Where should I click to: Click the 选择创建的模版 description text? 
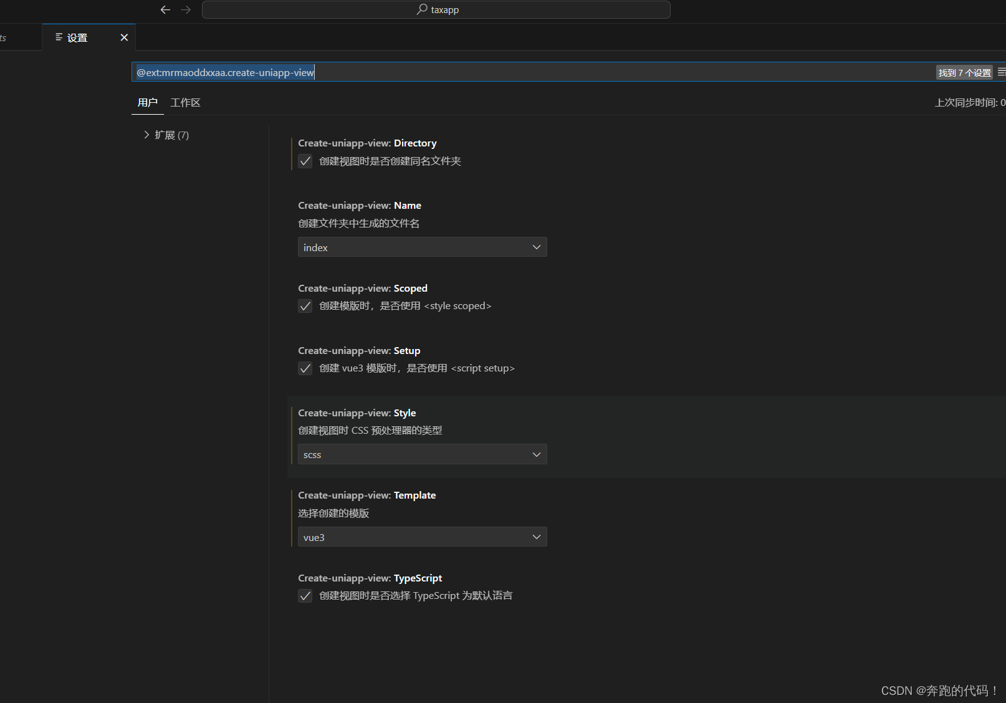click(333, 513)
